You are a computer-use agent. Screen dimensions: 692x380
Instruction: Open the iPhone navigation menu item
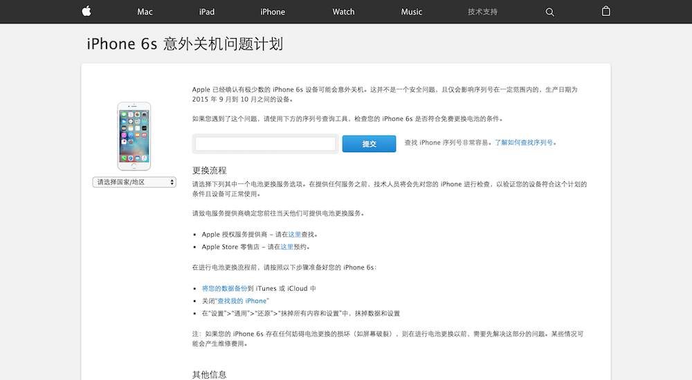(x=272, y=12)
